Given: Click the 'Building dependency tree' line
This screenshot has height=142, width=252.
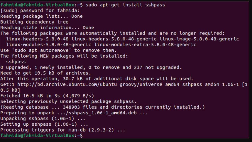Looking at the screenshot, I should [34, 22].
